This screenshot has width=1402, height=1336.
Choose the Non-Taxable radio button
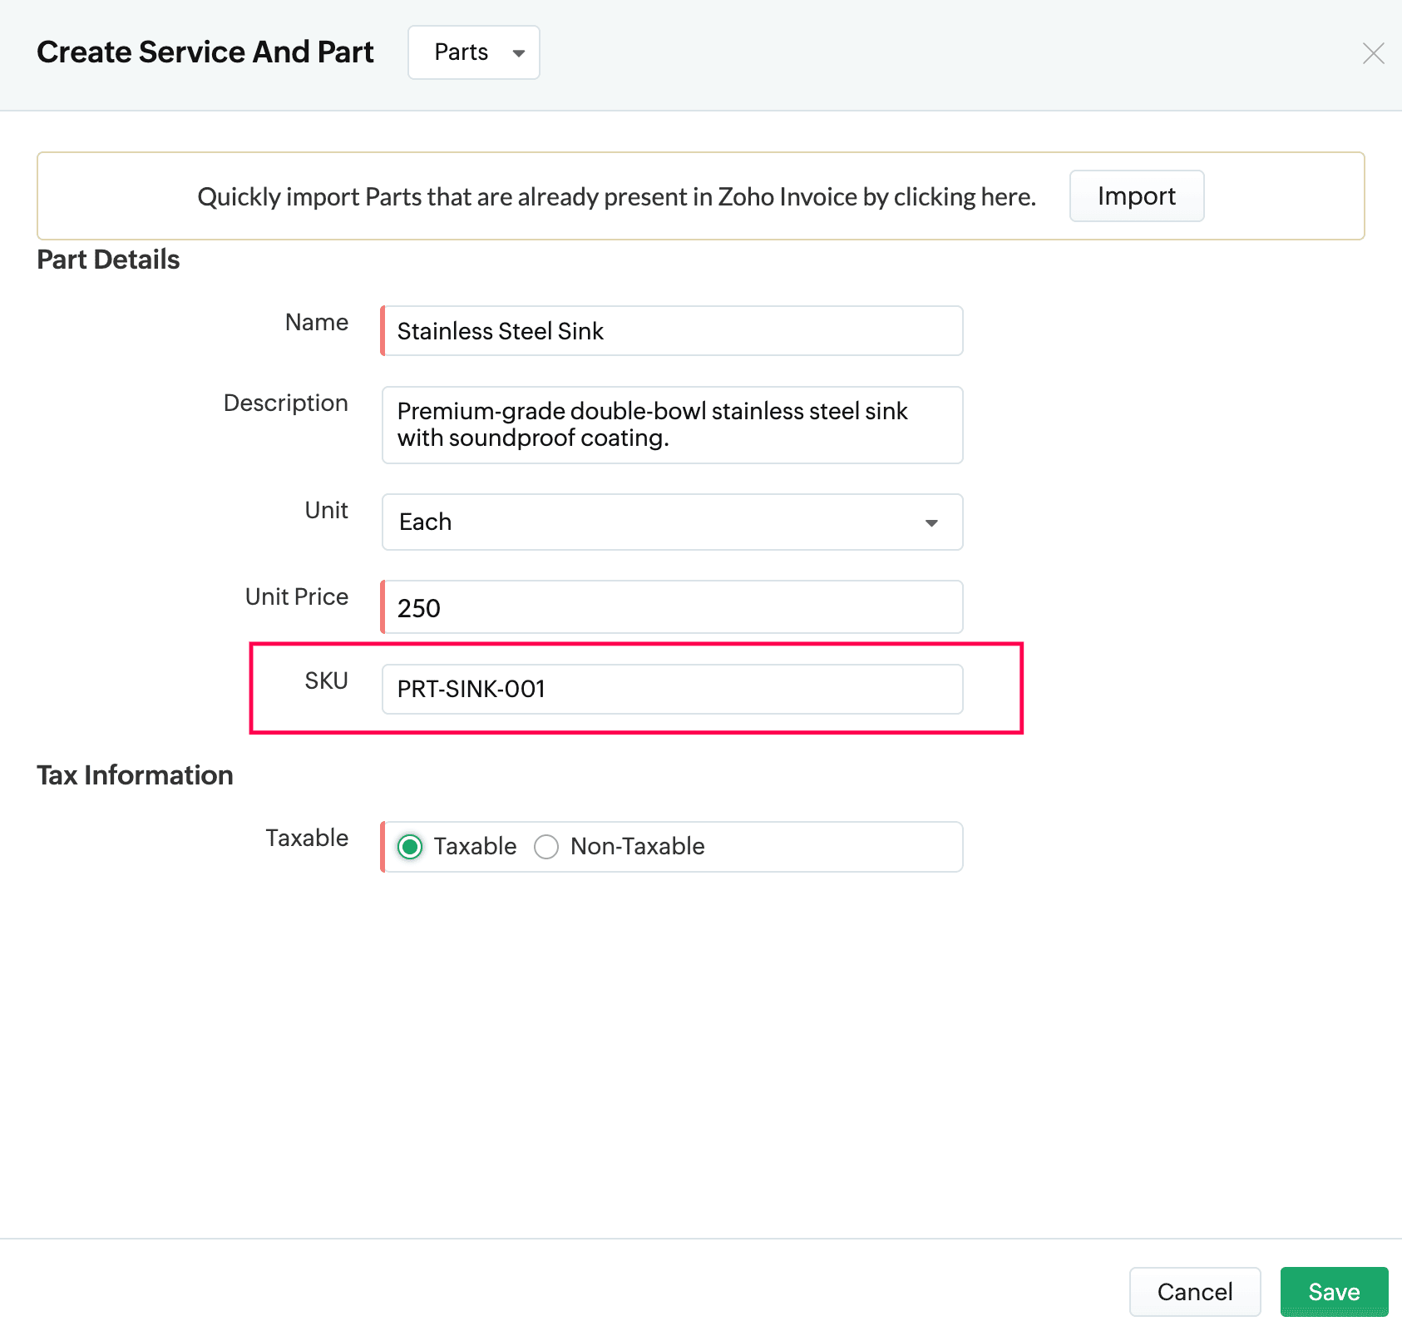(546, 847)
